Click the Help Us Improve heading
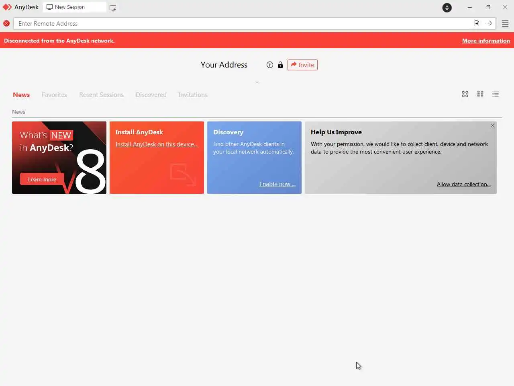Screen dimensions: 514x386 (x=336, y=132)
